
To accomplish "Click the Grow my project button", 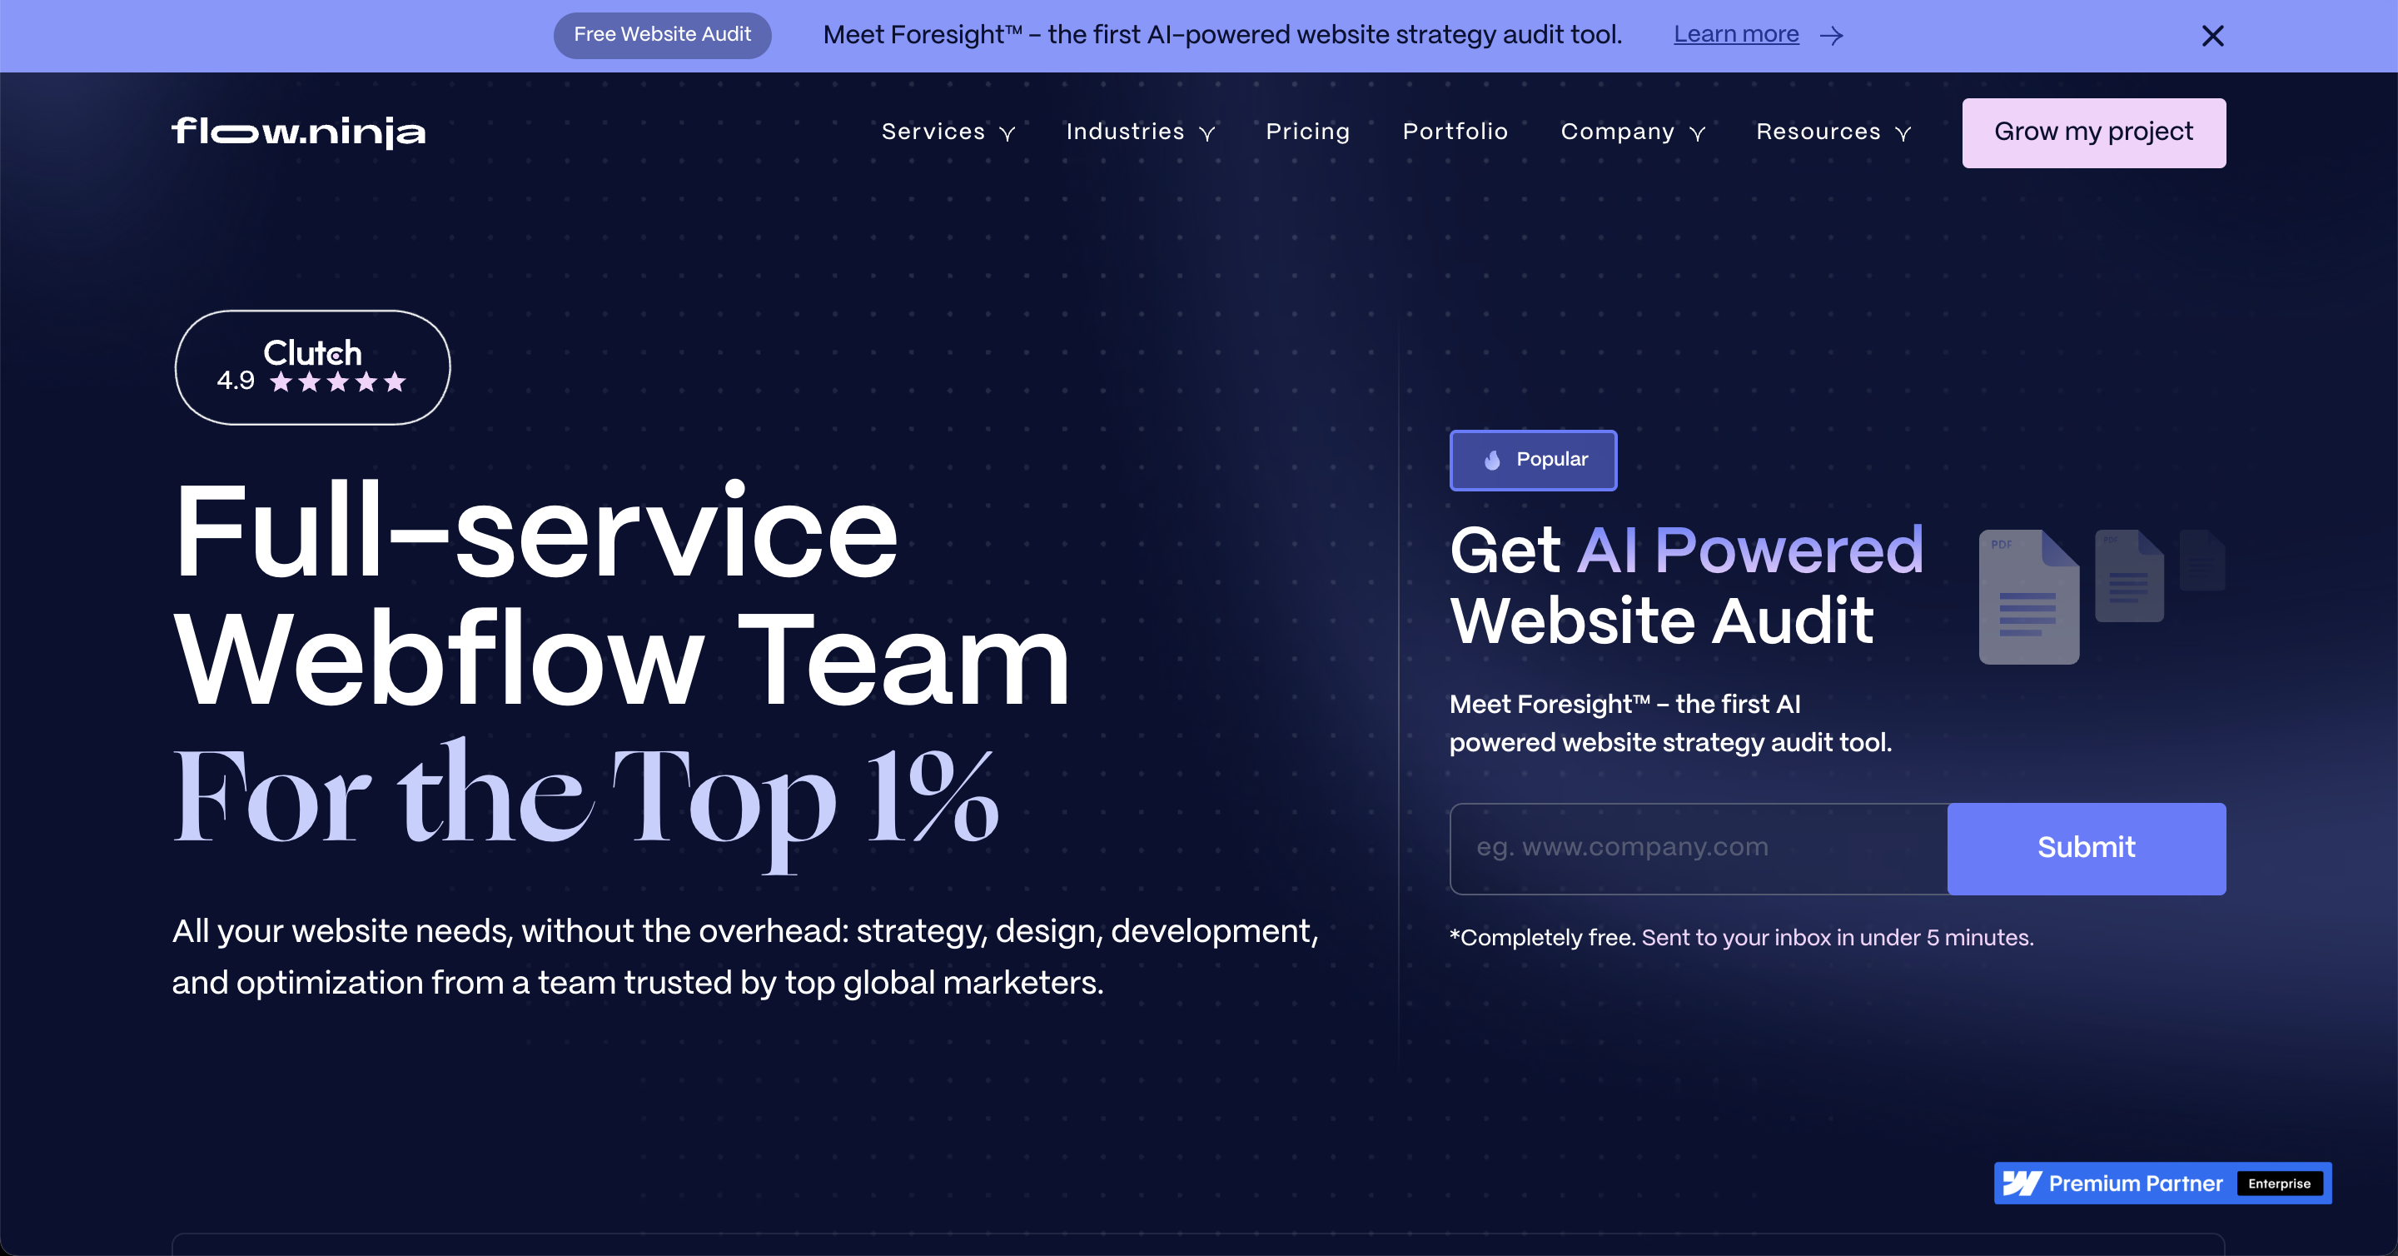I will (2092, 132).
